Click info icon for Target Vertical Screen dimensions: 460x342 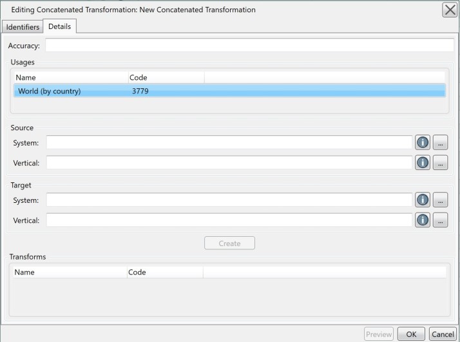[x=423, y=220]
